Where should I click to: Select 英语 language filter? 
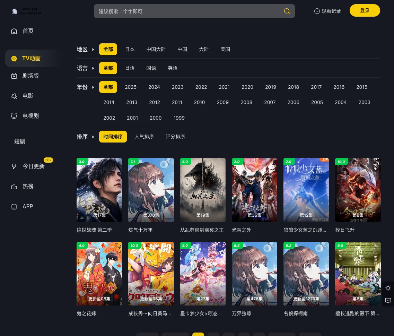click(x=173, y=68)
